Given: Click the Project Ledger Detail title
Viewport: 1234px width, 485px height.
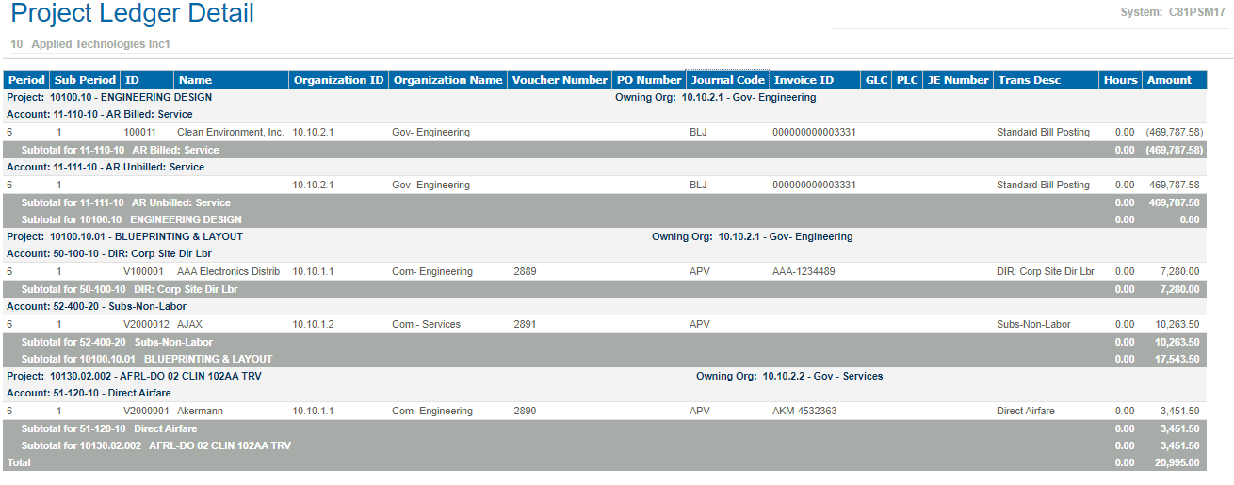Looking at the screenshot, I should point(133,14).
